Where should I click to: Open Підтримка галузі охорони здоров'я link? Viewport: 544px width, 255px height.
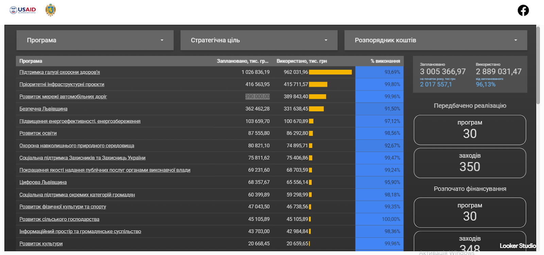point(60,72)
